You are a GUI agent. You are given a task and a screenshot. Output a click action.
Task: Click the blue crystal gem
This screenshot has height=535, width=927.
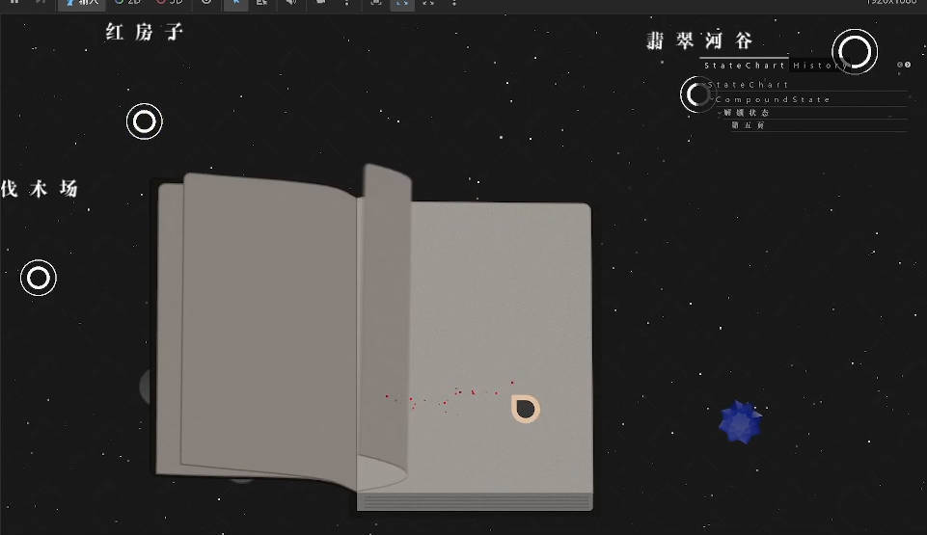pyautogui.click(x=740, y=421)
